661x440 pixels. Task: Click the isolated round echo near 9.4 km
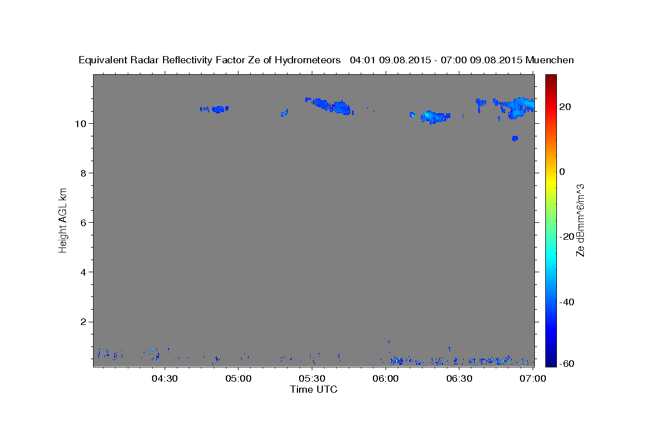tap(514, 138)
